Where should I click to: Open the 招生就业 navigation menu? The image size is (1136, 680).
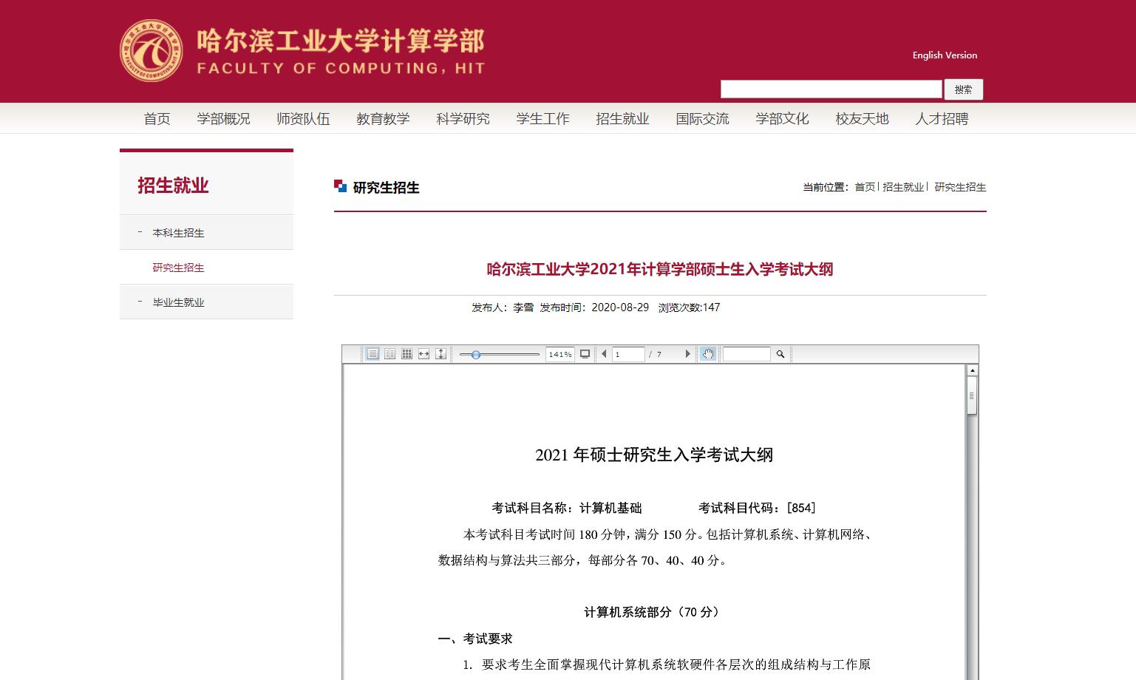click(x=622, y=119)
